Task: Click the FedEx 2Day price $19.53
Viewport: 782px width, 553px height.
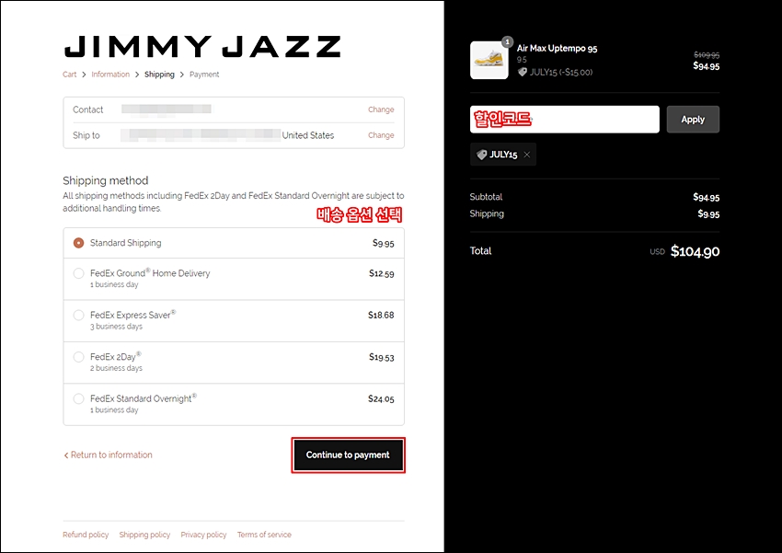Action: click(x=382, y=357)
